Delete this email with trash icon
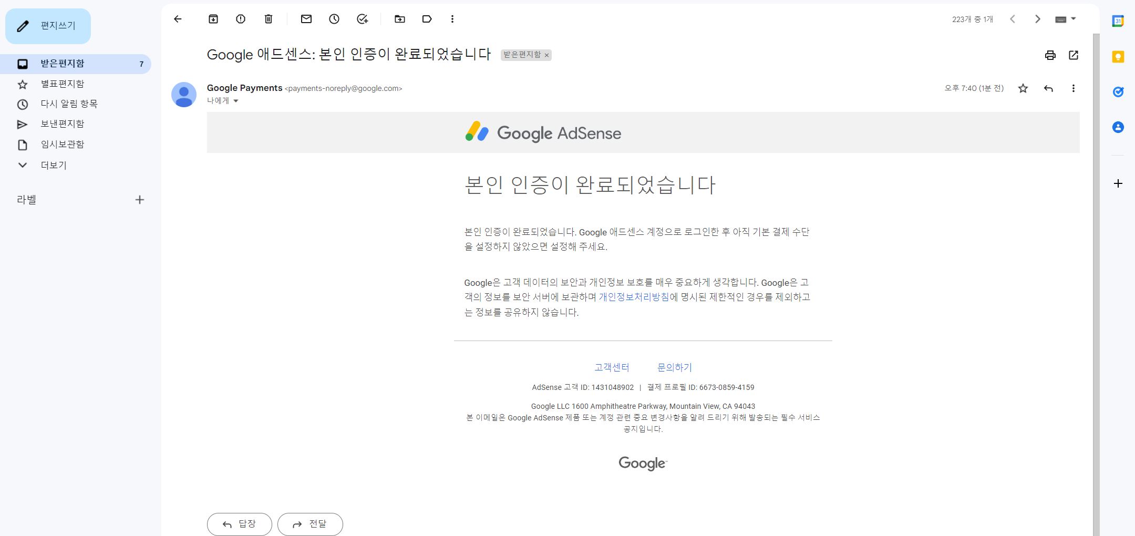Viewport: 1135px width, 536px height. coord(269,19)
